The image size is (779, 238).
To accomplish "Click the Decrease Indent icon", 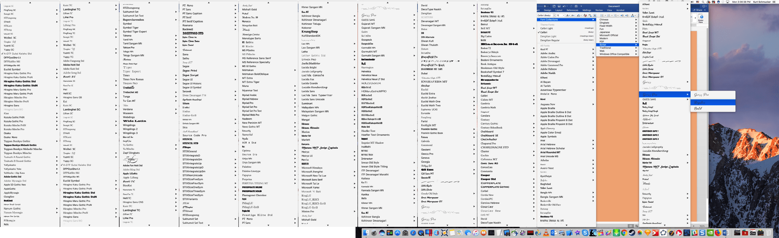I will [622, 15].
